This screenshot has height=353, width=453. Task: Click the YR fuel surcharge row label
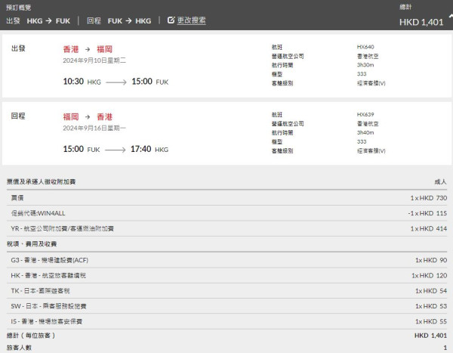(x=63, y=228)
